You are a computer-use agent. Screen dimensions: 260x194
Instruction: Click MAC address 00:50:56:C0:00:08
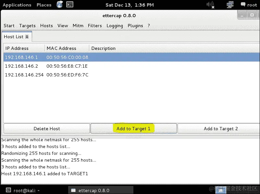point(67,57)
